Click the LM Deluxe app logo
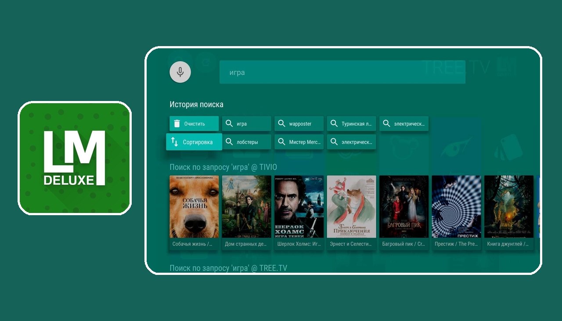562x321 pixels. [75, 158]
